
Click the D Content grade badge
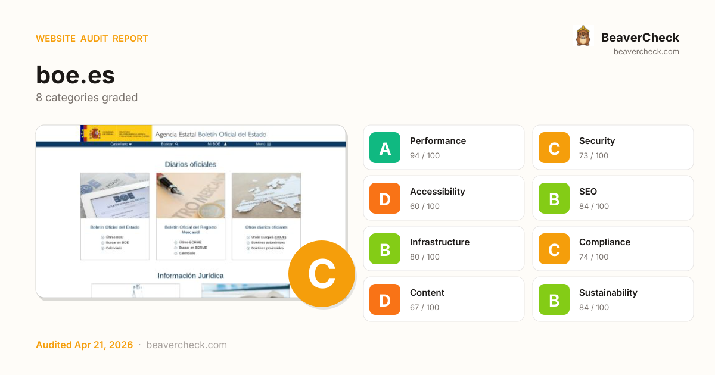coord(385,299)
